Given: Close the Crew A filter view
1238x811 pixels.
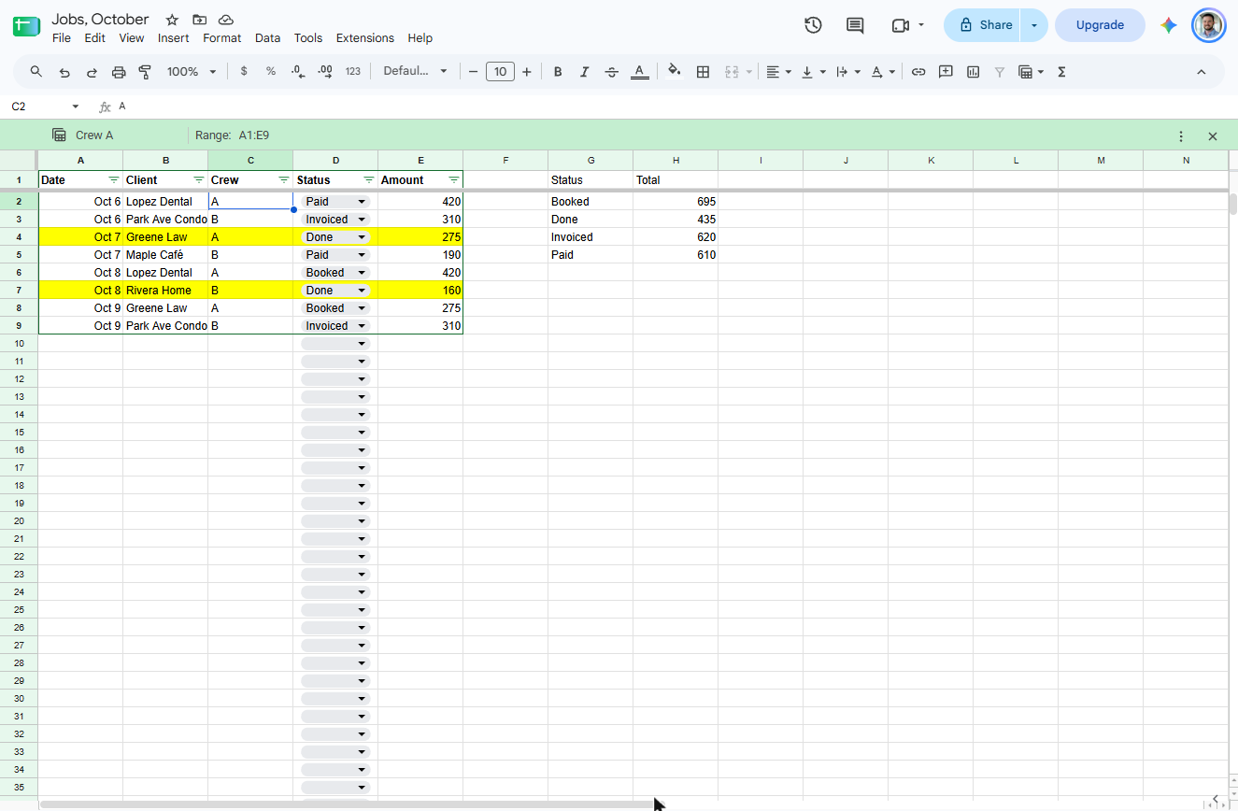Looking at the screenshot, I should pyautogui.click(x=1213, y=136).
